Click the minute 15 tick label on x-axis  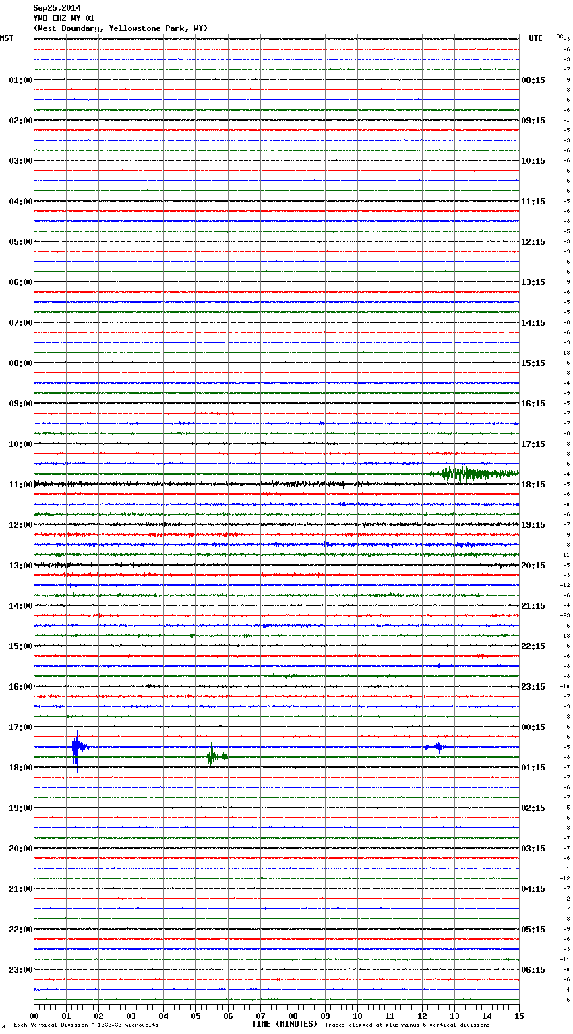519,1016
